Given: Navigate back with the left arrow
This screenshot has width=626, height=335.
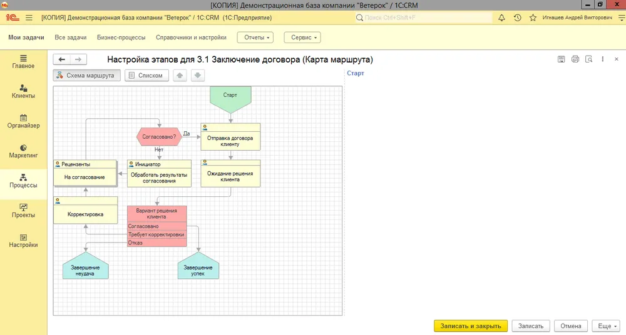Looking at the screenshot, I should tap(61, 59).
